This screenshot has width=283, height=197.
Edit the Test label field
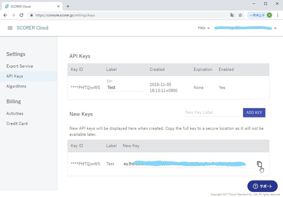[125, 87]
